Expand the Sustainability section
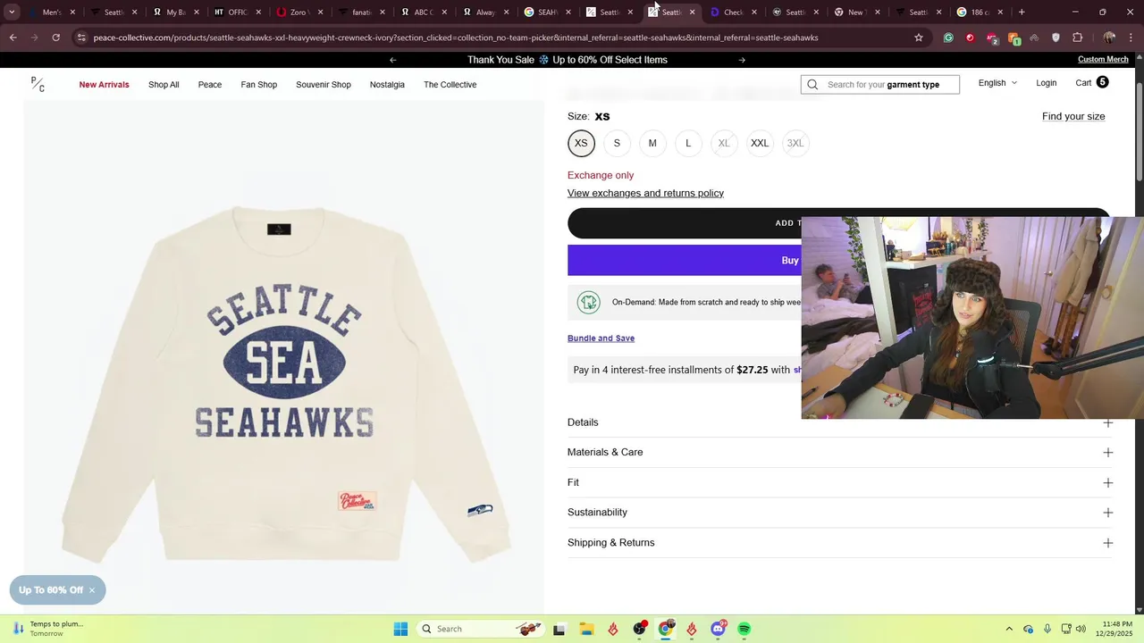Screen dimensions: 1144x643 [x=839, y=513]
